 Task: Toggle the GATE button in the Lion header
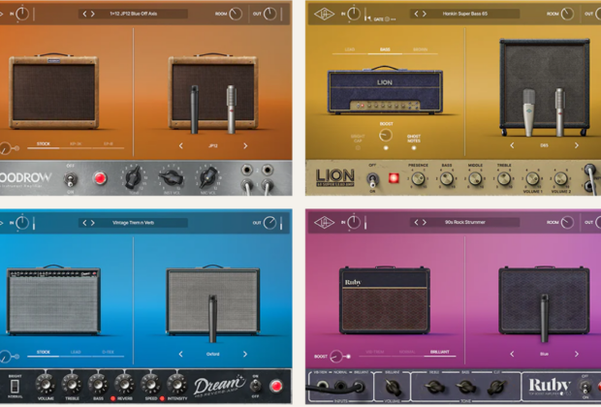tap(387, 18)
